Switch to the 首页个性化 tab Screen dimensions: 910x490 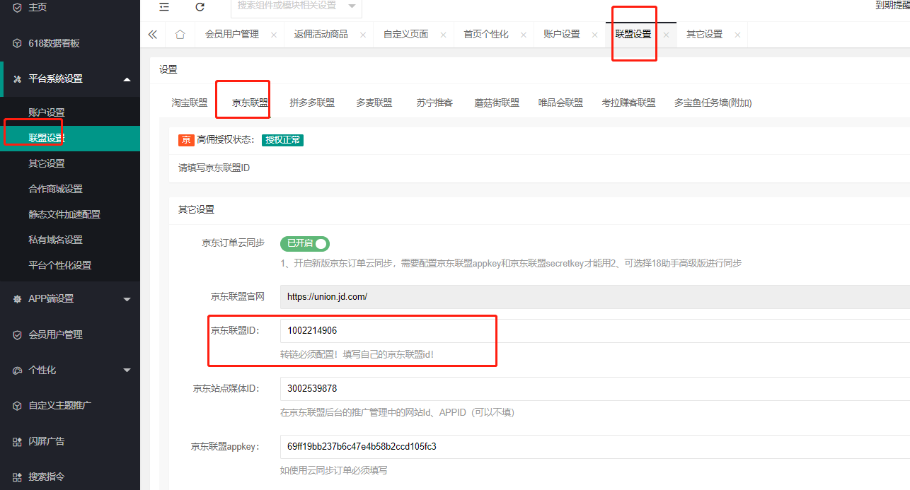486,34
